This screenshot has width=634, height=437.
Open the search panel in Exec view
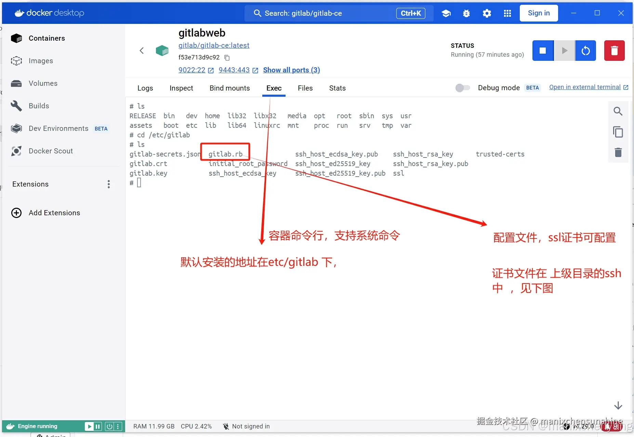pos(618,111)
